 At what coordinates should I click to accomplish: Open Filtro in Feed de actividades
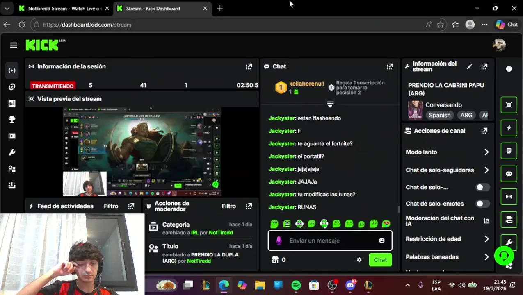(x=111, y=206)
